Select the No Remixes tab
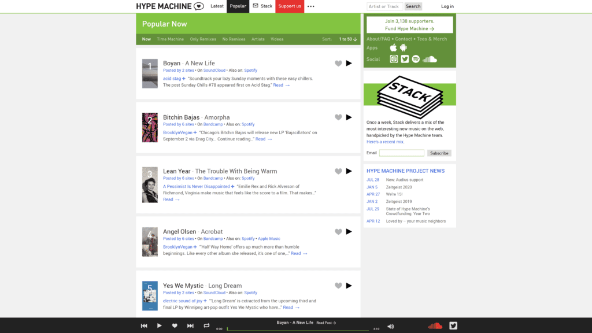This screenshot has height=333, width=592. point(234,39)
